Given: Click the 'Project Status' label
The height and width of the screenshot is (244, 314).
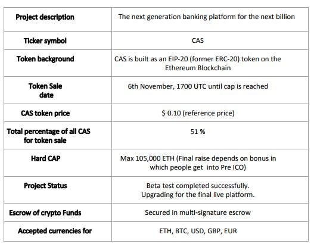Looking at the screenshot, I should pyautogui.click(x=45, y=186).
